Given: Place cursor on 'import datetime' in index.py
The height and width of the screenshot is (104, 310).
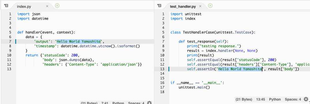Looking at the screenshot, I should click(x=33, y=19).
